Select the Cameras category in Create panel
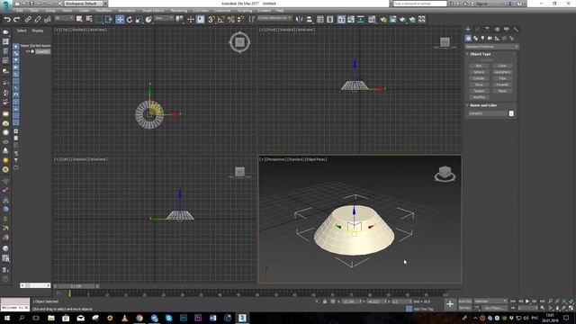Viewport: 576px width, 324px height. (x=490, y=38)
